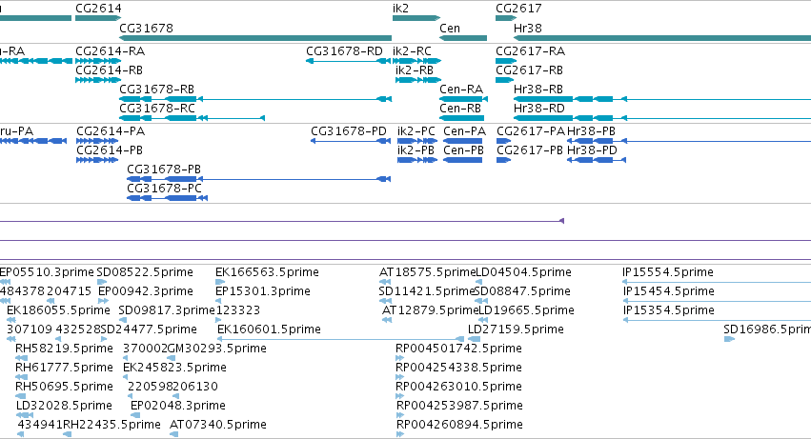Open protein CG31678-PB
This screenshot has width=811, height=439.
pos(164,170)
